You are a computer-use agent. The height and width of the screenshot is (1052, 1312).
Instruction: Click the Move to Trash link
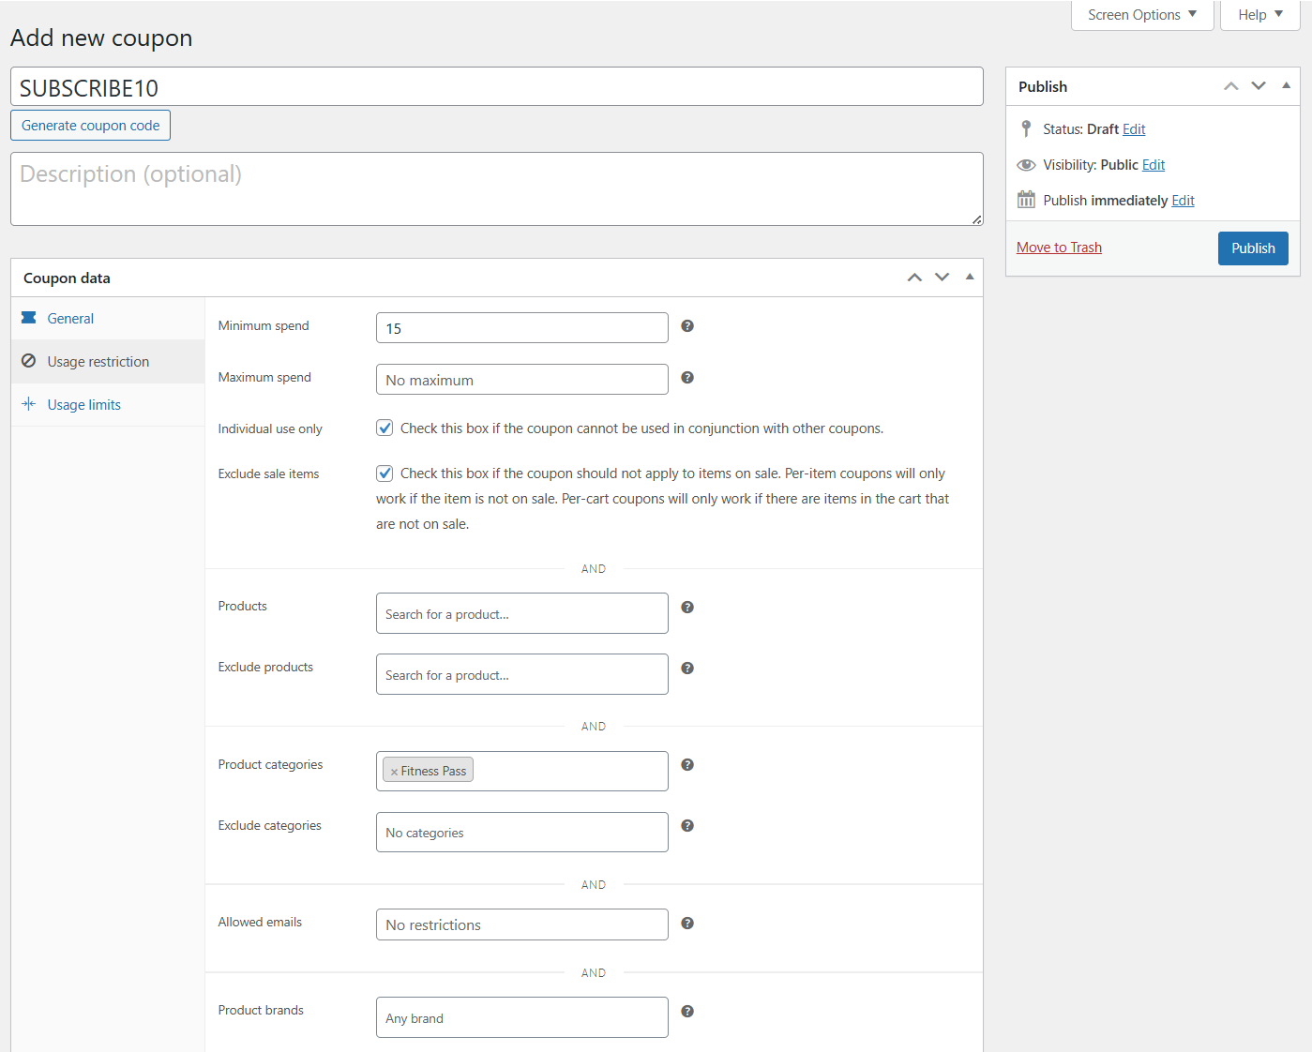pyautogui.click(x=1059, y=247)
